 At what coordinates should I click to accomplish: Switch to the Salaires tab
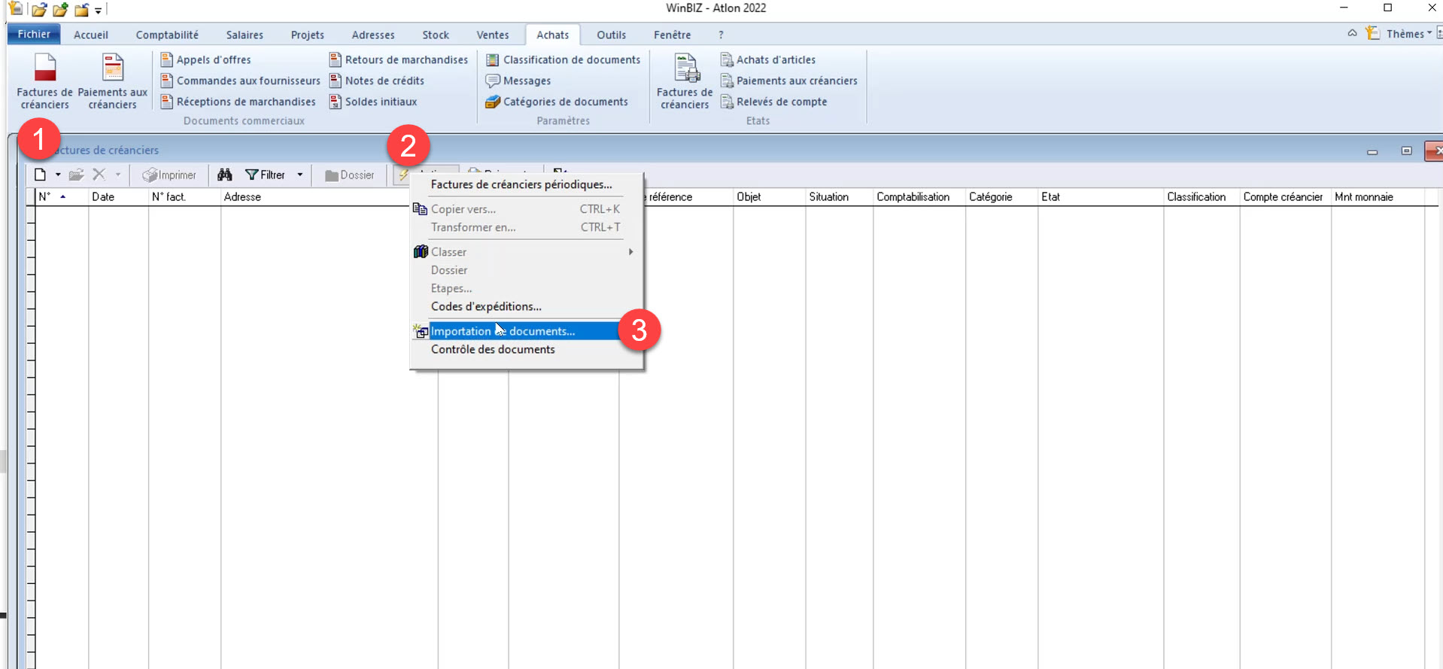coord(245,35)
